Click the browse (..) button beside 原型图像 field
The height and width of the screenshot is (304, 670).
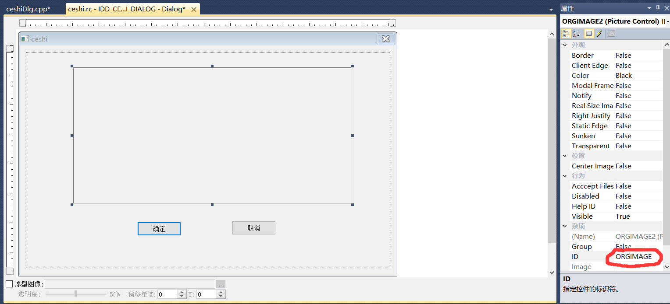[221, 284]
